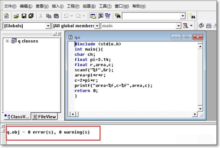Switch to the ClassView tab
Image resolution: width=220 pixels, height=148 pixels.
pos(17,116)
